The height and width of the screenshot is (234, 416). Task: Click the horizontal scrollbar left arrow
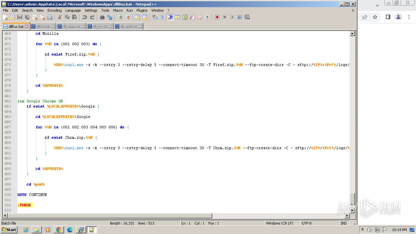tap(5, 215)
